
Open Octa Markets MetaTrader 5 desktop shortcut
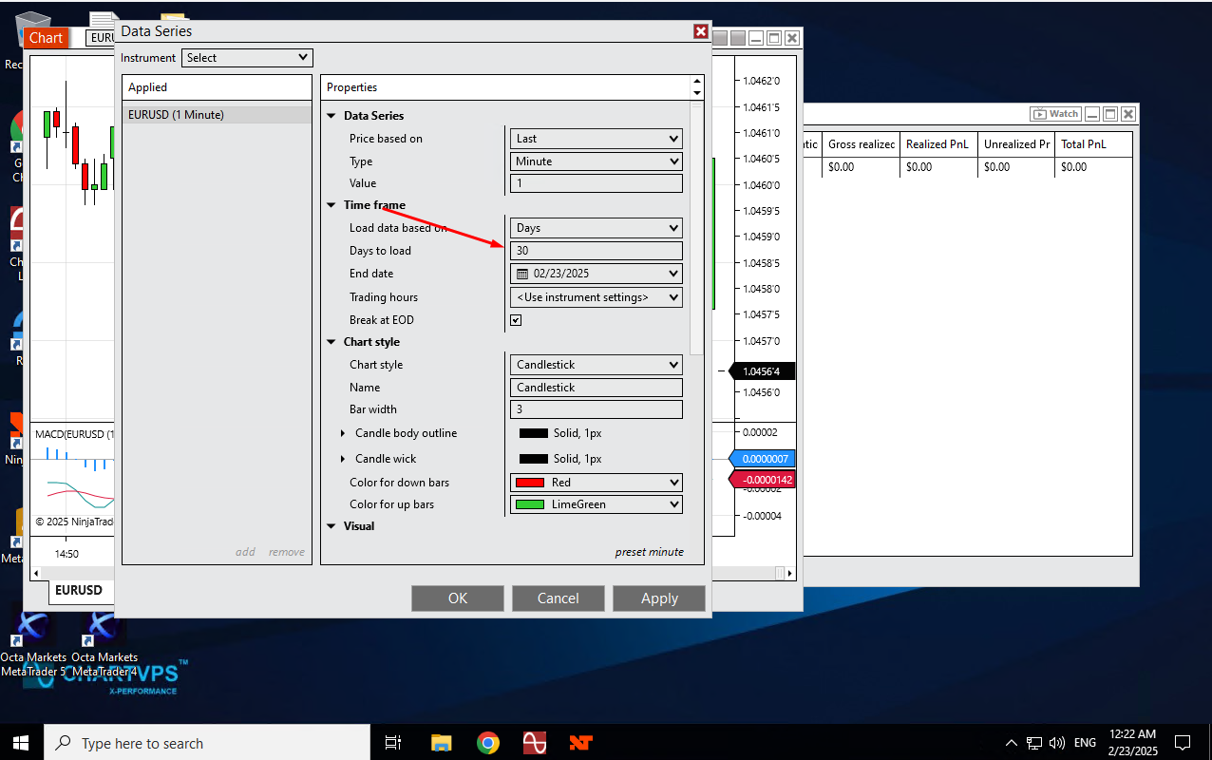click(32, 630)
